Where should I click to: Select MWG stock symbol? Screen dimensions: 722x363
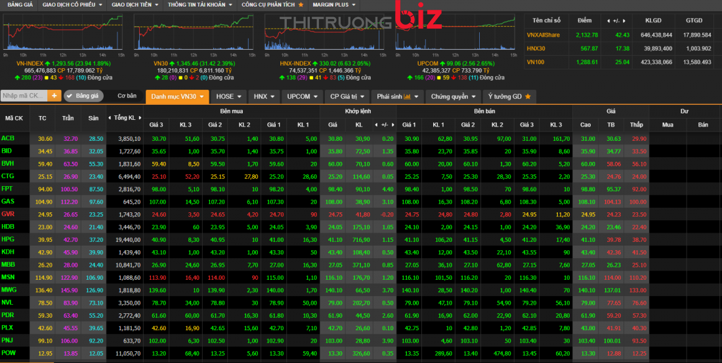[x=9, y=290]
